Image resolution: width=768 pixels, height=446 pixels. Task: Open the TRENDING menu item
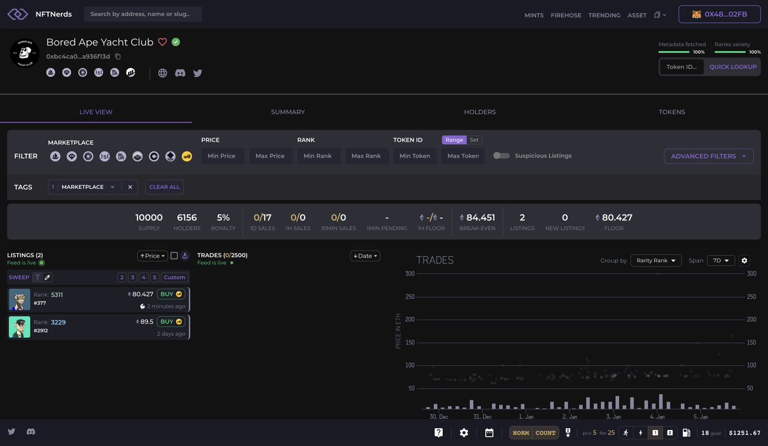click(x=605, y=13)
